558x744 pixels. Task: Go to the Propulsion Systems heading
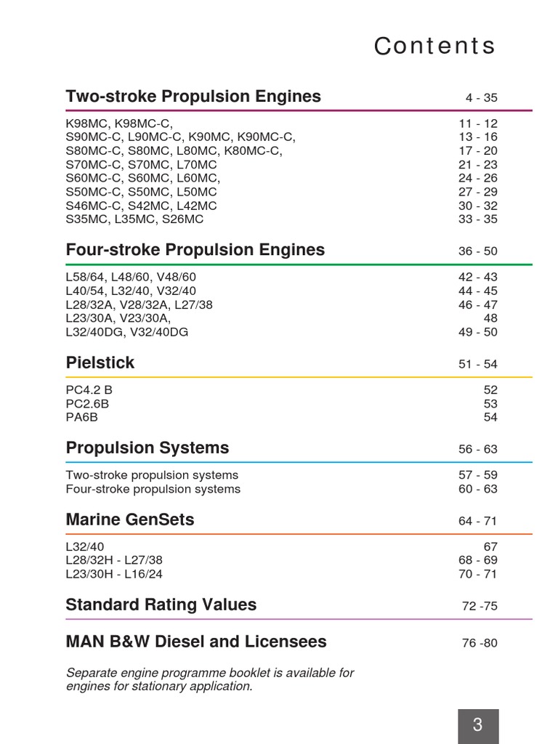pyautogui.click(x=147, y=448)
